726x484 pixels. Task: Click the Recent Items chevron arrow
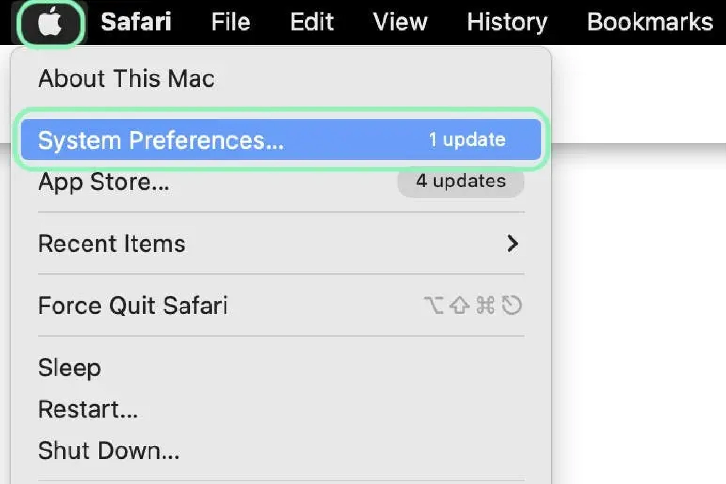513,244
